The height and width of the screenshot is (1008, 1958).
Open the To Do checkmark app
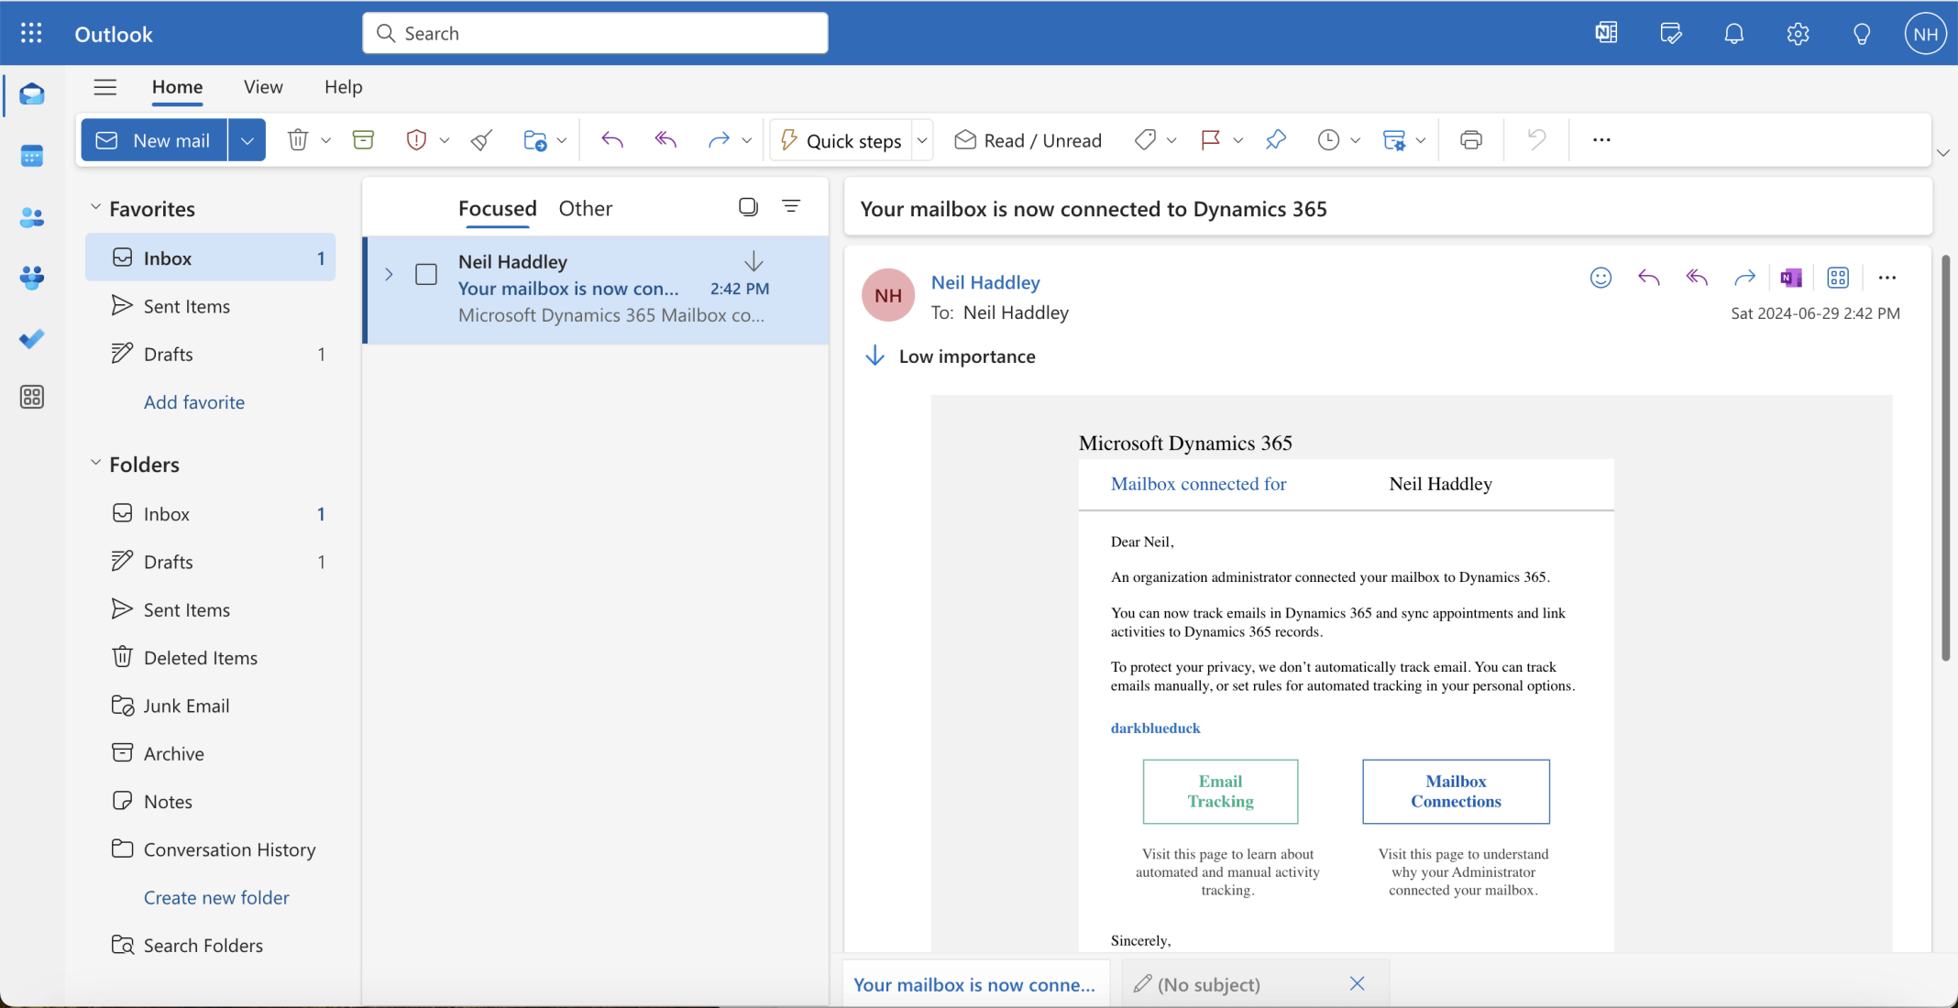32,338
